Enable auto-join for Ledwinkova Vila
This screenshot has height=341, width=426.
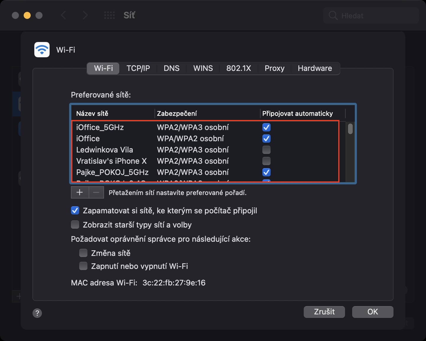[266, 150]
